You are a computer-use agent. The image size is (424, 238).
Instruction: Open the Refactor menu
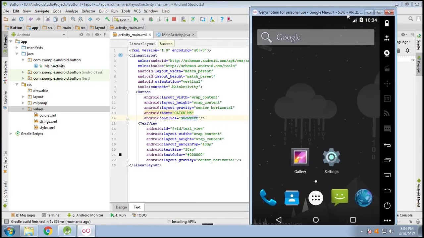[x=88, y=11]
